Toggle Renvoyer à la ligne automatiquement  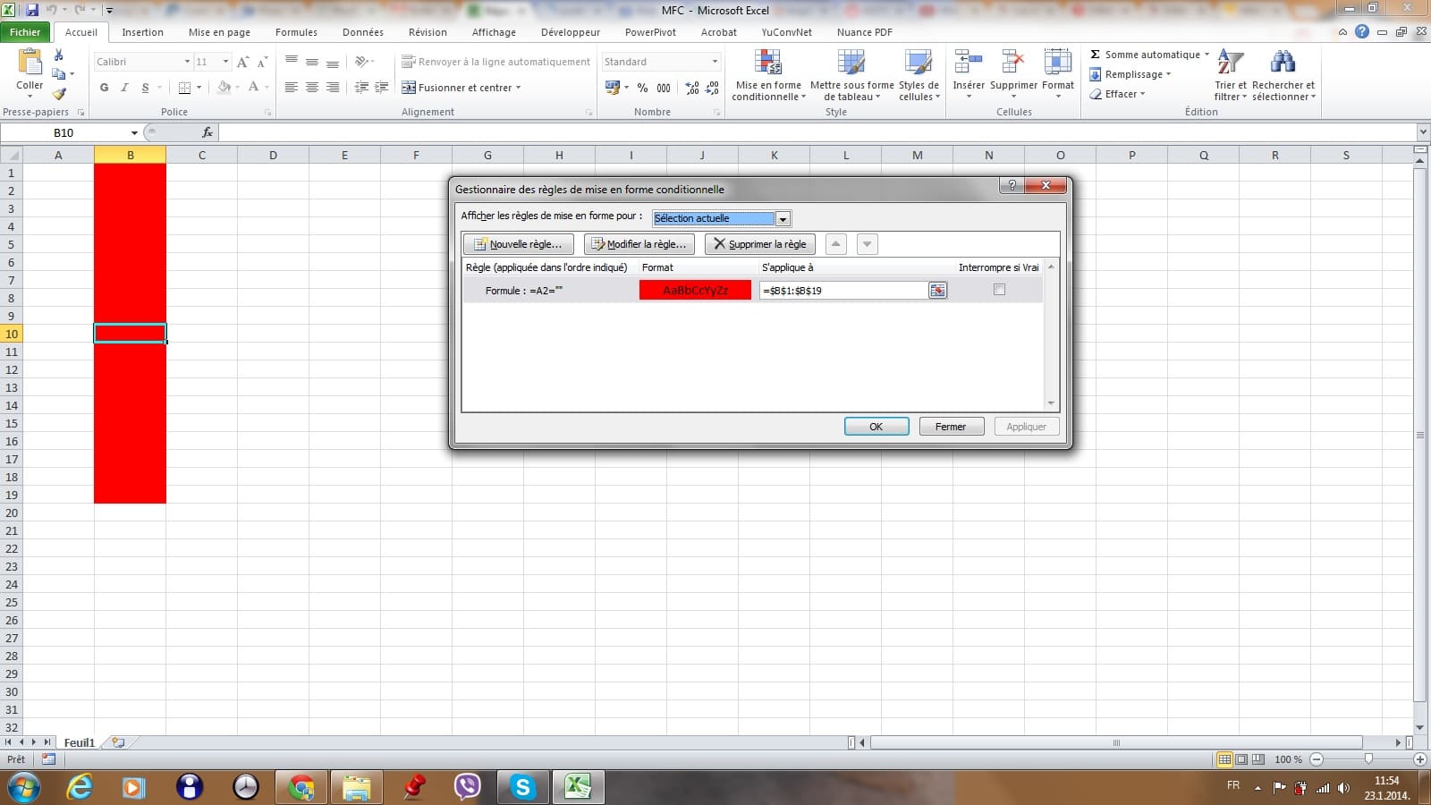click(x=496, y=62)
